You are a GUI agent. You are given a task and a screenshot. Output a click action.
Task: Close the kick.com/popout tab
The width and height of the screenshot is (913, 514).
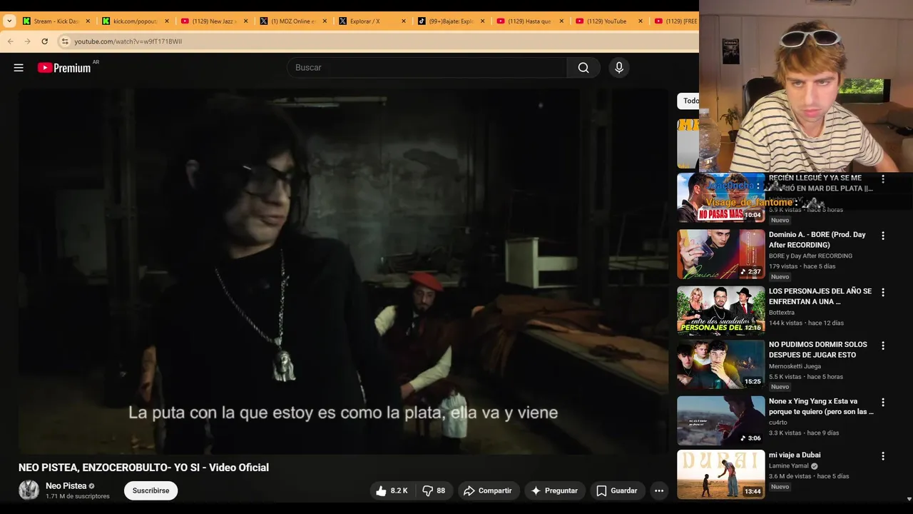(167, 21)
